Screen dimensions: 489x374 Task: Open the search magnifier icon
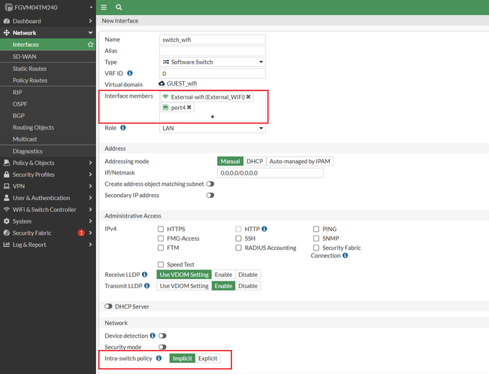click(119, 8)
